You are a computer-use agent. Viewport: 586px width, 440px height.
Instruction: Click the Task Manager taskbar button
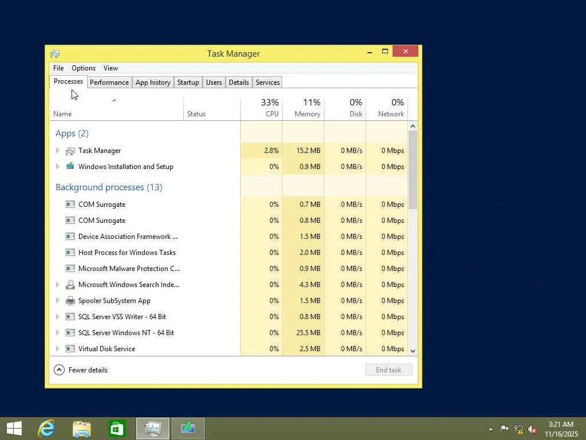(152, 429)
